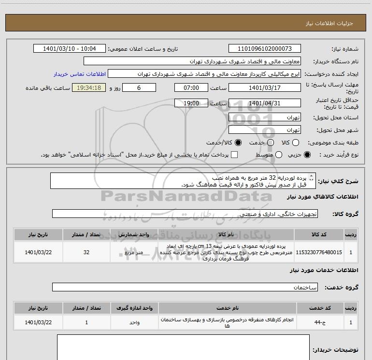Screen dimensions: 372x360
Task: Click goods code 1153230776480015
Action: click(x=319, y=252)
